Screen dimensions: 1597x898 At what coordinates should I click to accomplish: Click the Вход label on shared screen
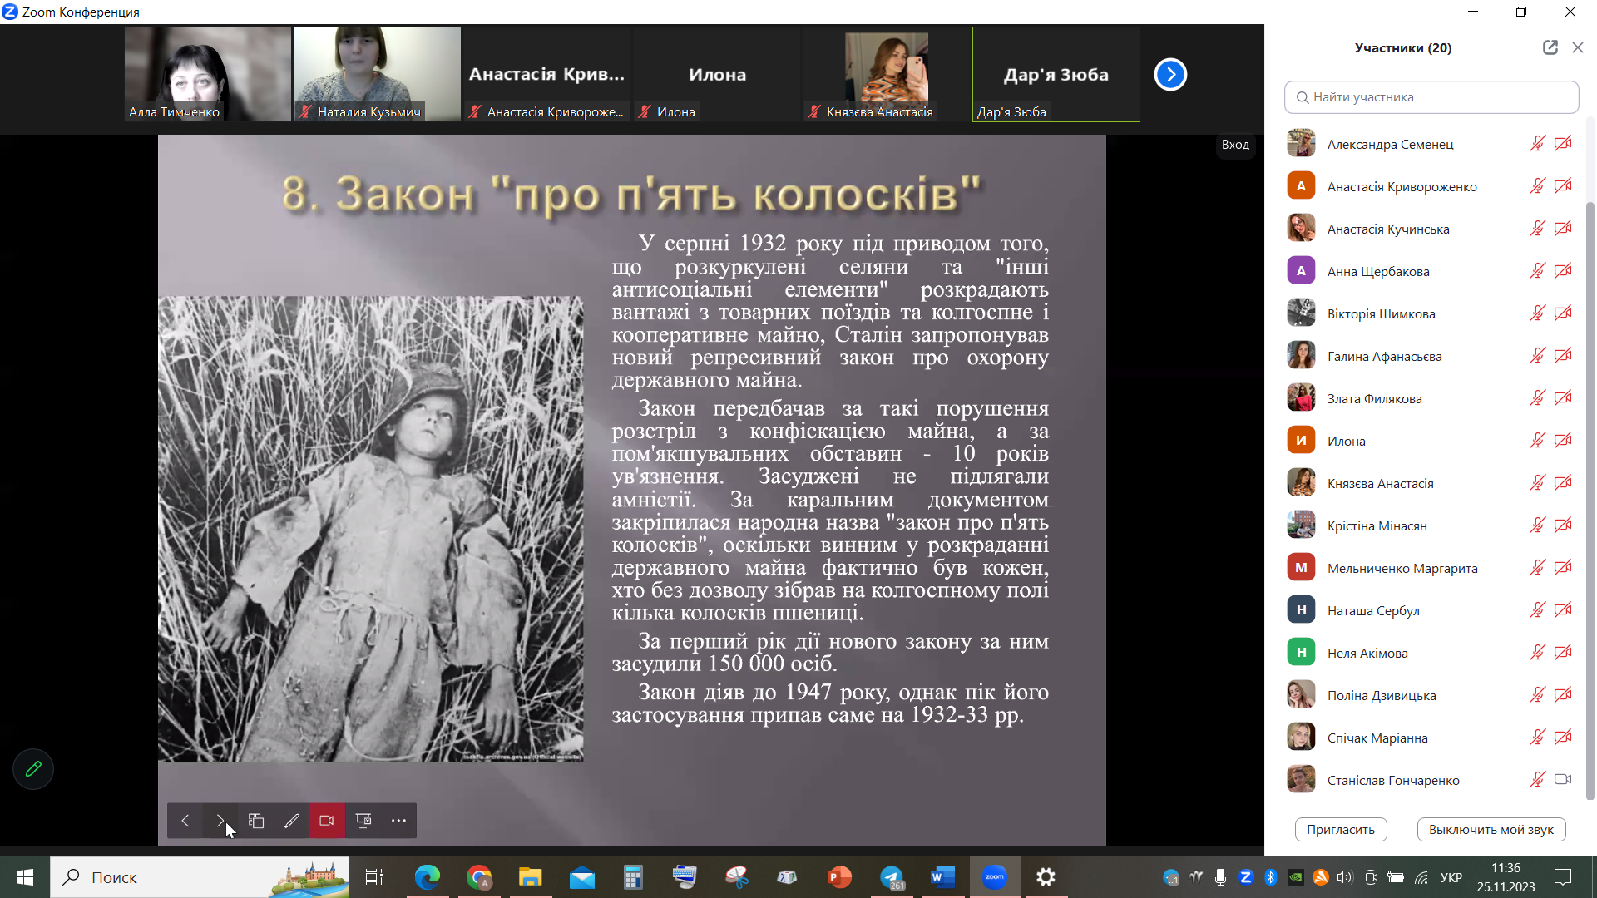click(x=1235, y=145)
